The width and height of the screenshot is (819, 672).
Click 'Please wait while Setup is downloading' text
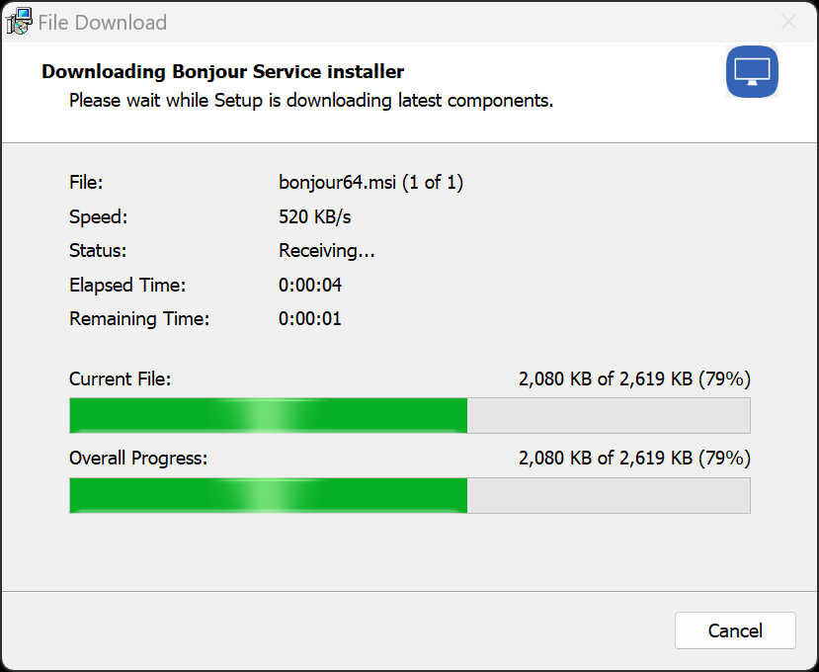(228, 101)
